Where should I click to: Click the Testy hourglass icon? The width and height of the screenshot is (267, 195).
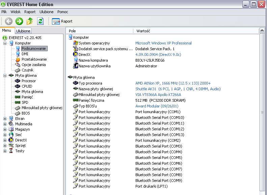[x=11, y=151]
